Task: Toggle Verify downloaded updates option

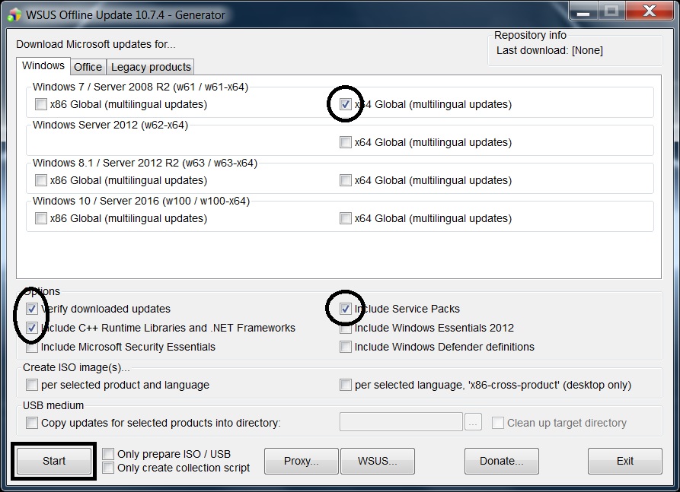Action: (x=32, y=309)
